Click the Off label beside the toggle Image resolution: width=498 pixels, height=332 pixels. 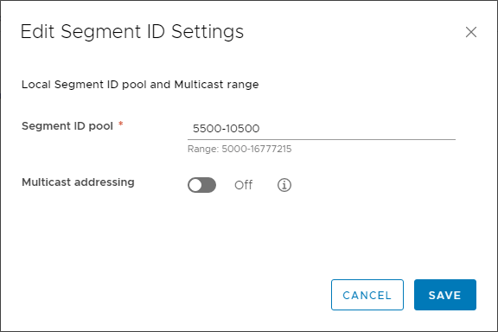(x=243, y=185)
